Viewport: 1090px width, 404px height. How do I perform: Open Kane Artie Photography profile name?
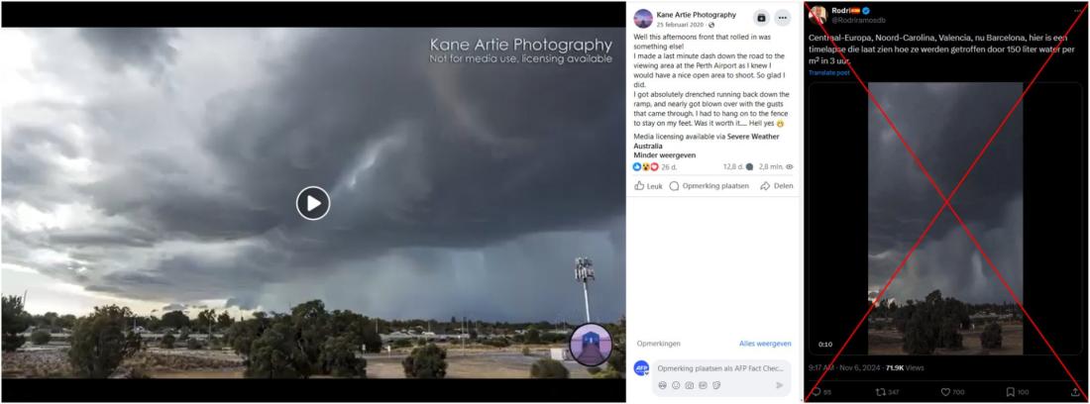tap(696, 15)
